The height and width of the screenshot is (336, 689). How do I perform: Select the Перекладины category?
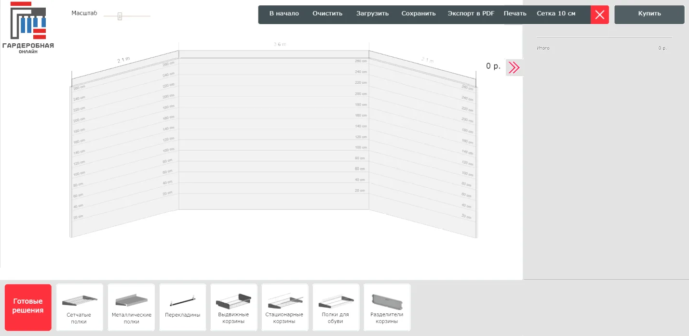coord(182,308)
